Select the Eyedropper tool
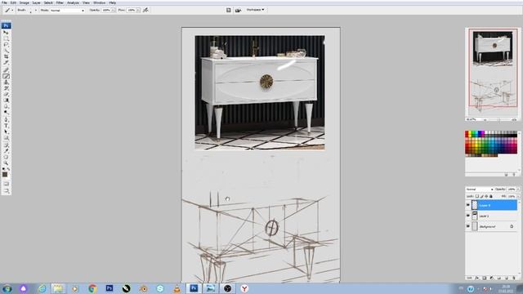523x294 pixels. (x=6, y=151)
